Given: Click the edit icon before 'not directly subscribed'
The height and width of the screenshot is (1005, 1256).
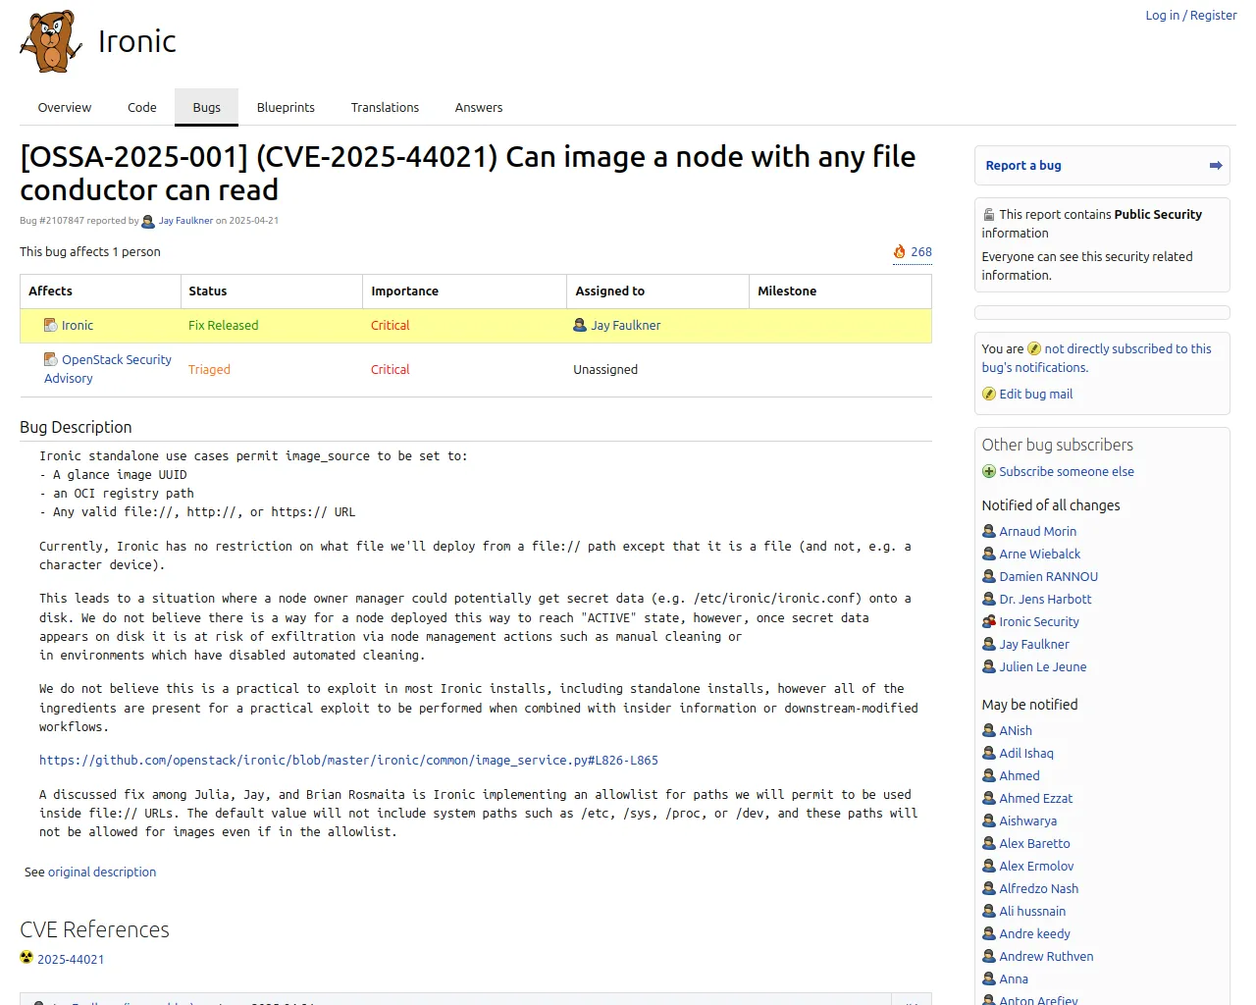Looking at the screenshot, I should (1034, 348).
